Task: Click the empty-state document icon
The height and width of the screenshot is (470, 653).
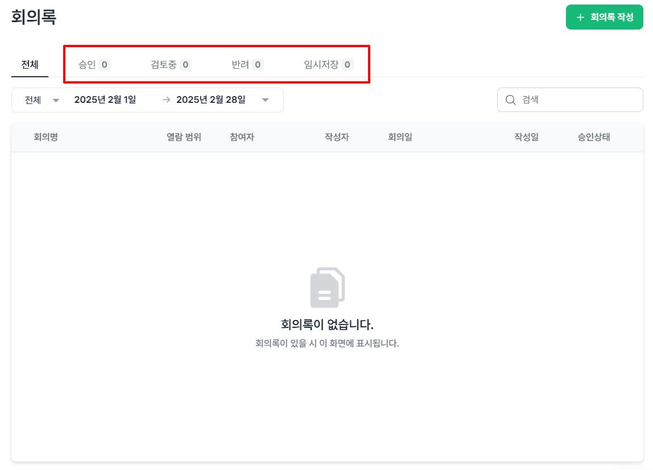Action: [x=326, y=286]
